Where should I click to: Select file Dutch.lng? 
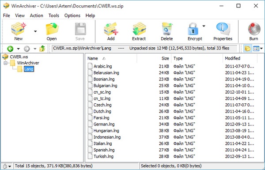[102, 111]
